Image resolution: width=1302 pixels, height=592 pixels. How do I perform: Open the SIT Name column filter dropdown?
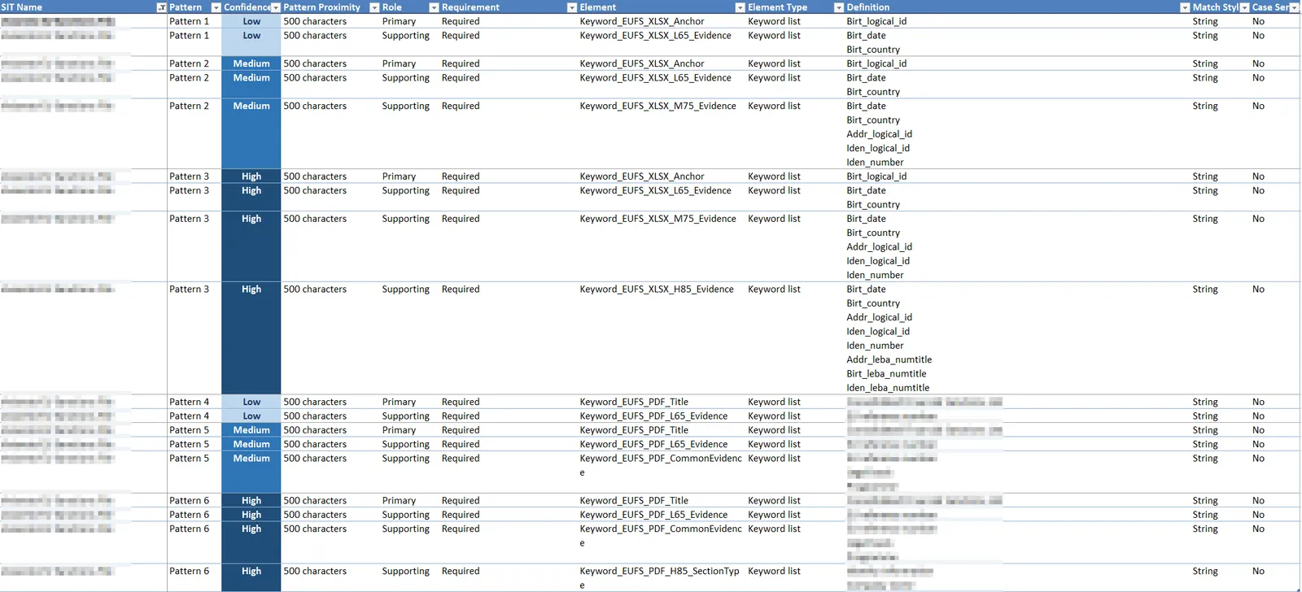[161, 7]
